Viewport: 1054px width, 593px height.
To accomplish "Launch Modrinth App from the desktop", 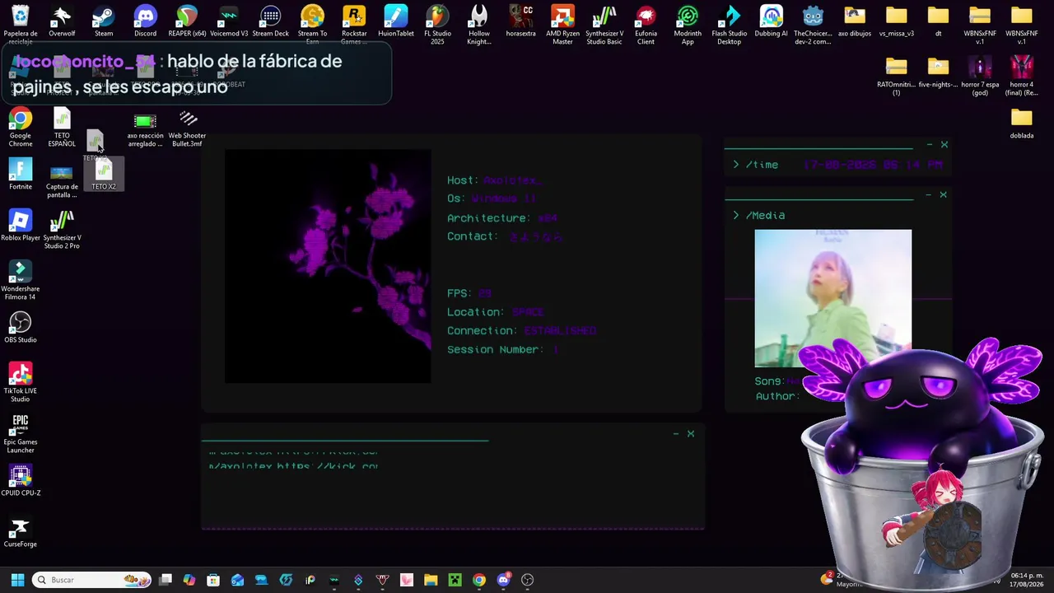I will click(x=688, y=23).
